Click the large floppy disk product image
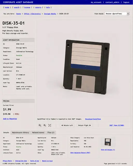This screenshot has height=166, width=133. pyautogui.click(x=86, y=67)
